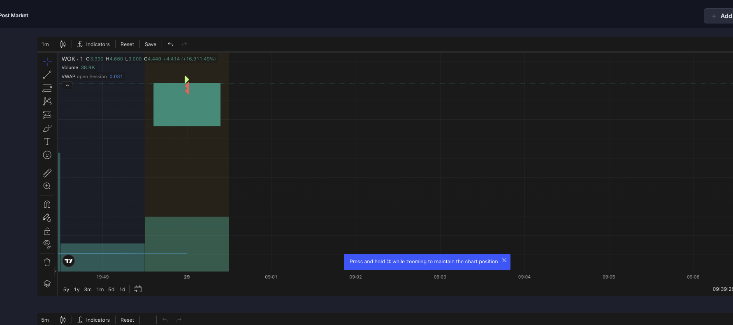
Task: Delete drawings with the trash icon
Action: coord(47,262)
